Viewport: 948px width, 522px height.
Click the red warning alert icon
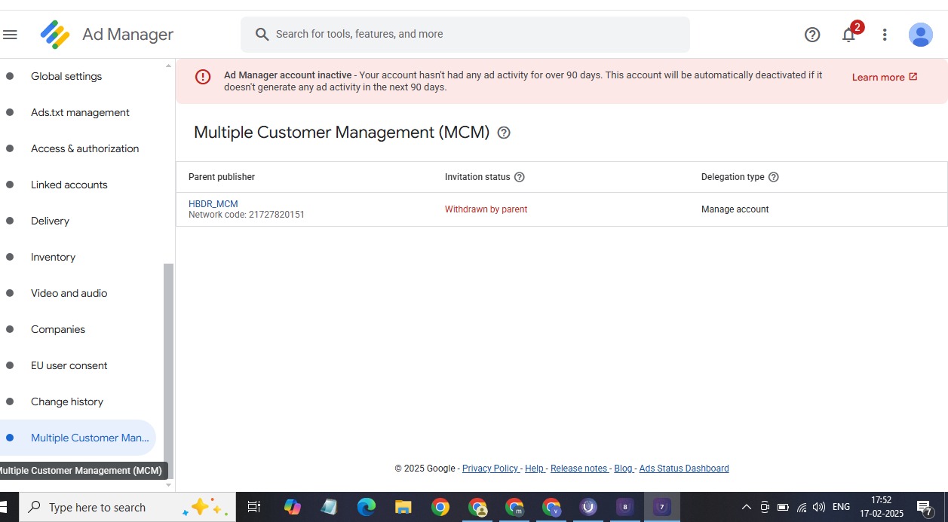tap(203, 77)
